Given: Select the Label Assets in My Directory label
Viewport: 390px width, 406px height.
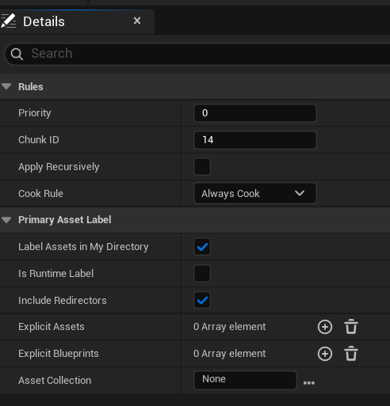Looking at the screenshot, I should pyautogui.click(x=83, y=247).
